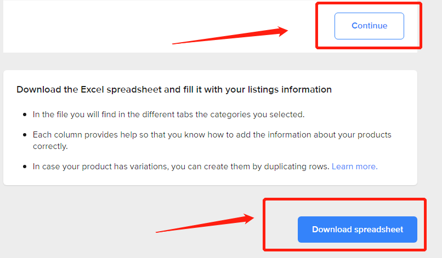Image resolution: width=442 pixels, height=258 pixels.
Task: Click the red outline border around Download spreadsheet
Action: pyautogui.click(x=344, y=200)
